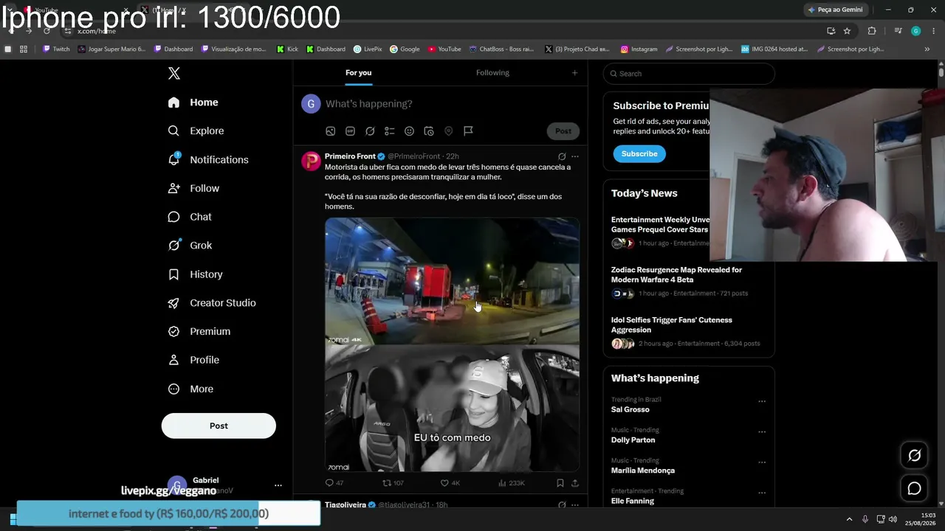Ask Grok about Primeiro Front post

562,156
